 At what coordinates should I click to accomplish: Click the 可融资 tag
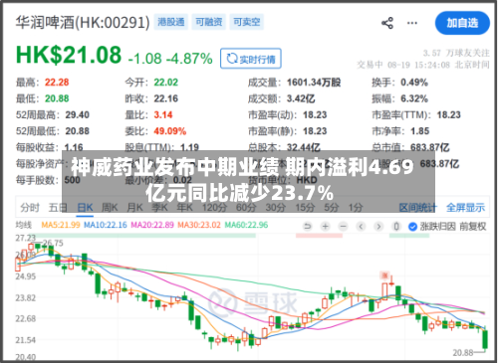(209, 22)
